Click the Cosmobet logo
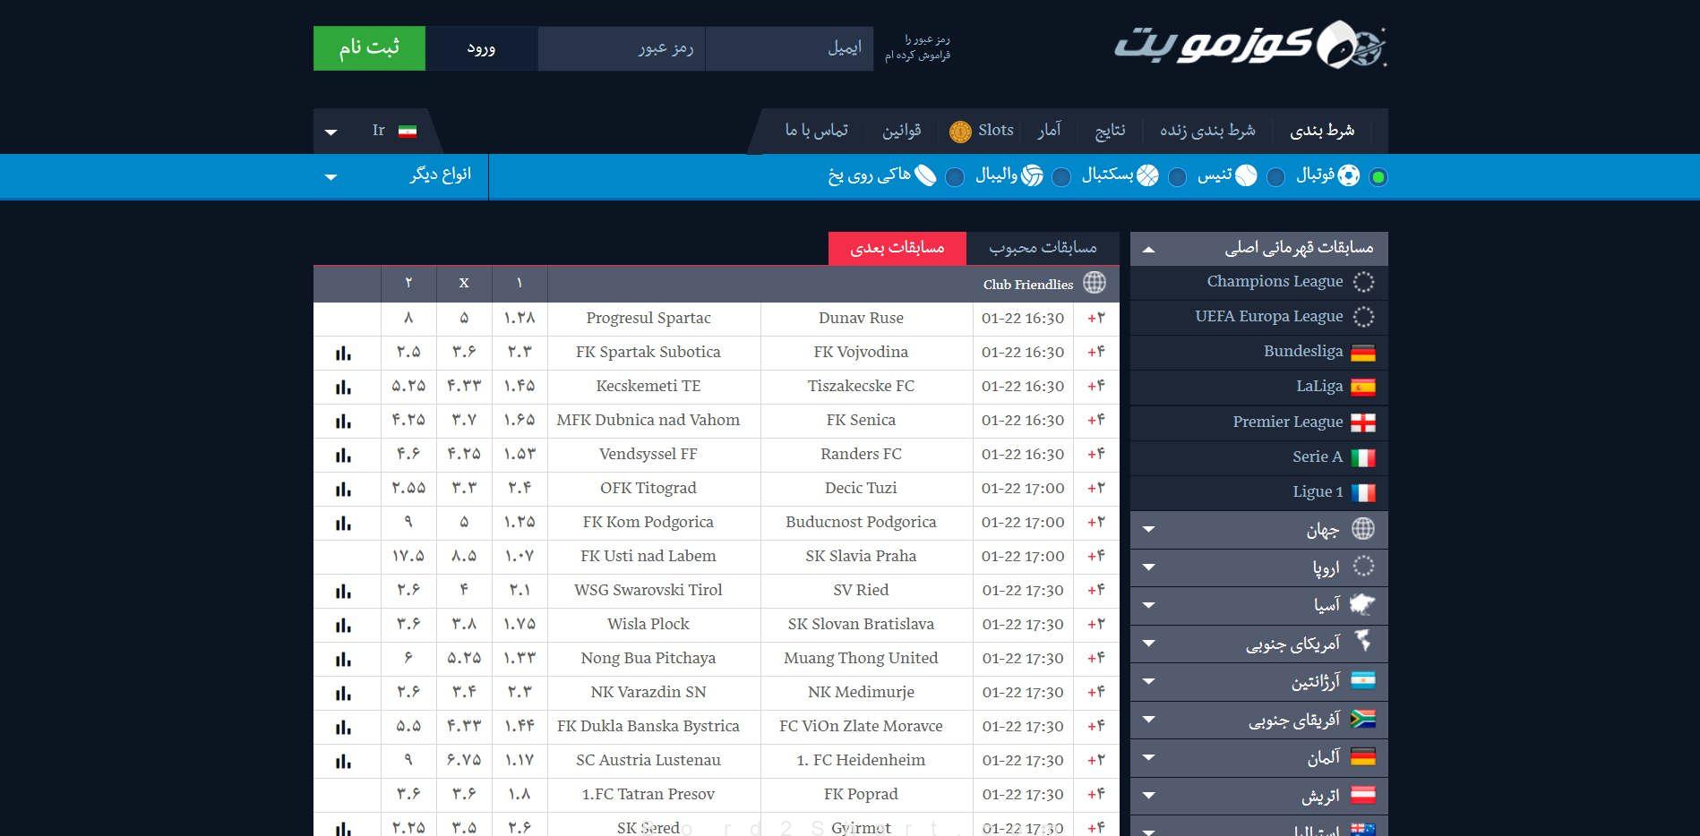1700x836 pixels. pyautogui.click(x=1250, y=45)
